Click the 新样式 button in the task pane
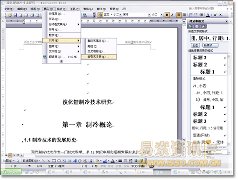This screenshot has height=180, width=238. [x=210, y=45]
